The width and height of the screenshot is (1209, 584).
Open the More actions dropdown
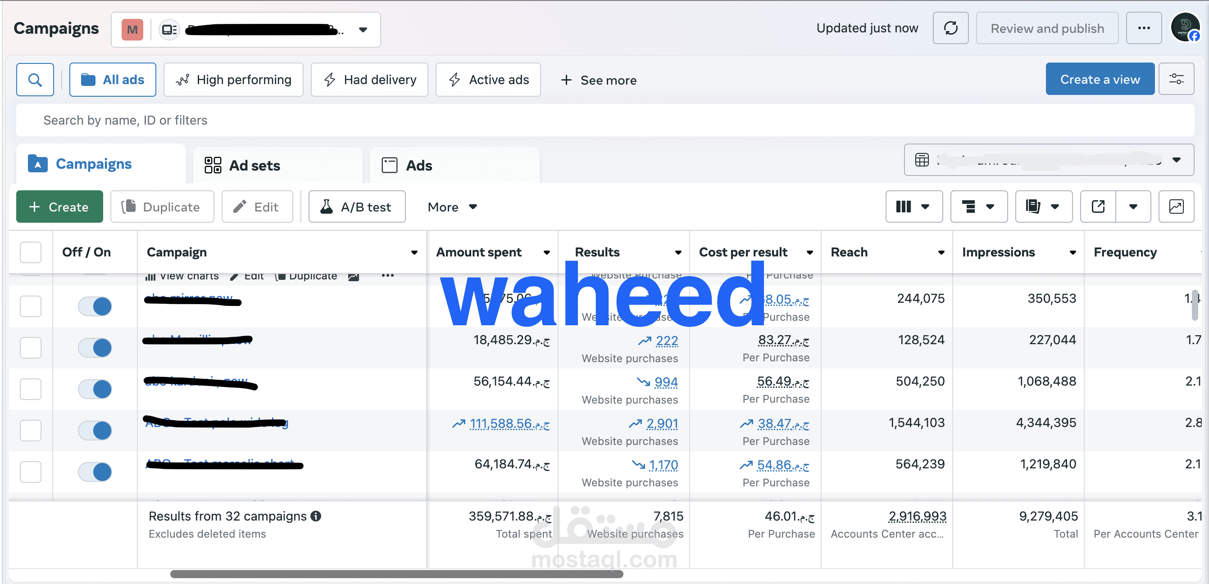click(x=452, y=207)
